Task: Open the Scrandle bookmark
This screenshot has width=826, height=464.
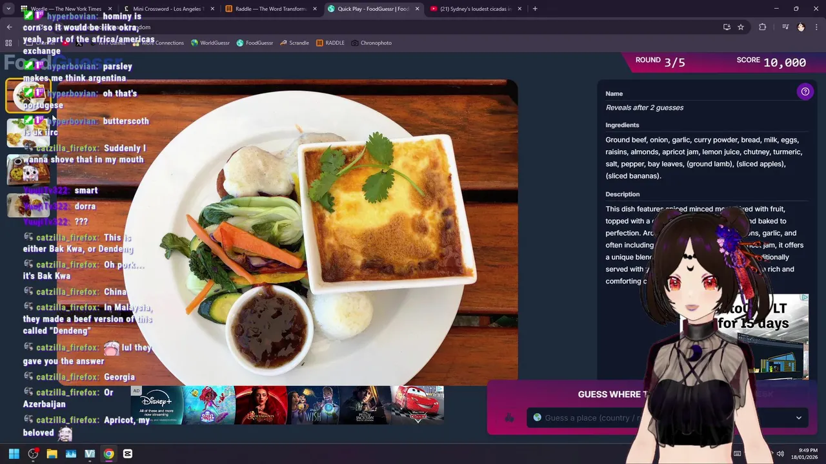Action: (294, 43)
